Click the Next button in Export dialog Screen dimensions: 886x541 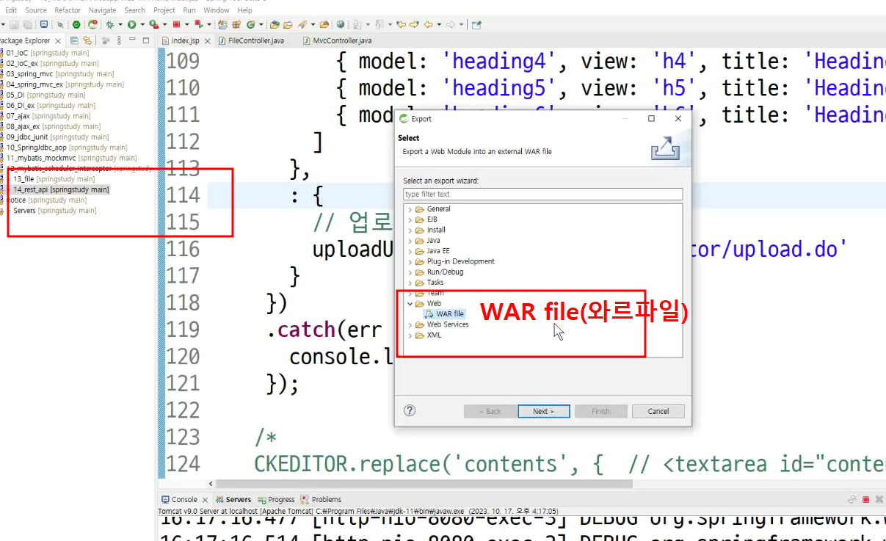click(x=544, y=411)
